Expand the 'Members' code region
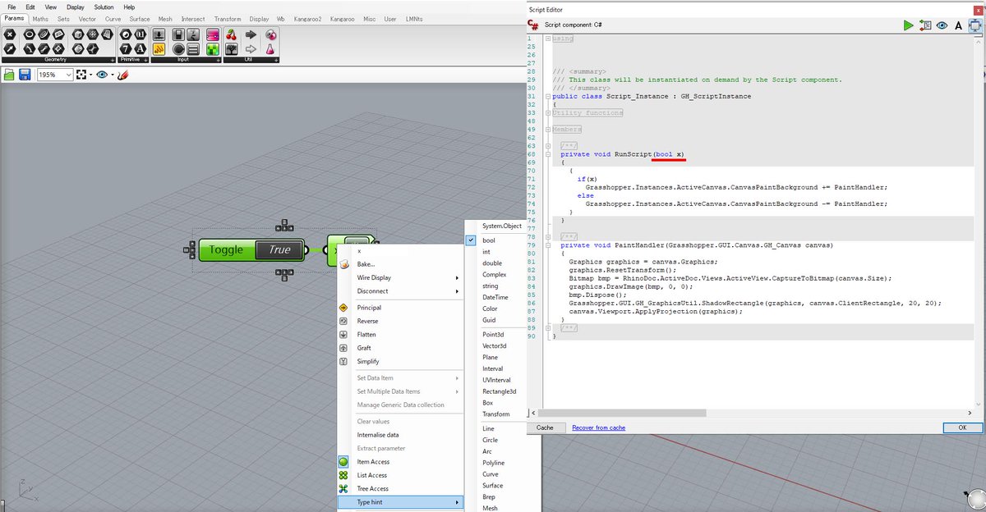 pyautogui.click(x=548, y=129)
